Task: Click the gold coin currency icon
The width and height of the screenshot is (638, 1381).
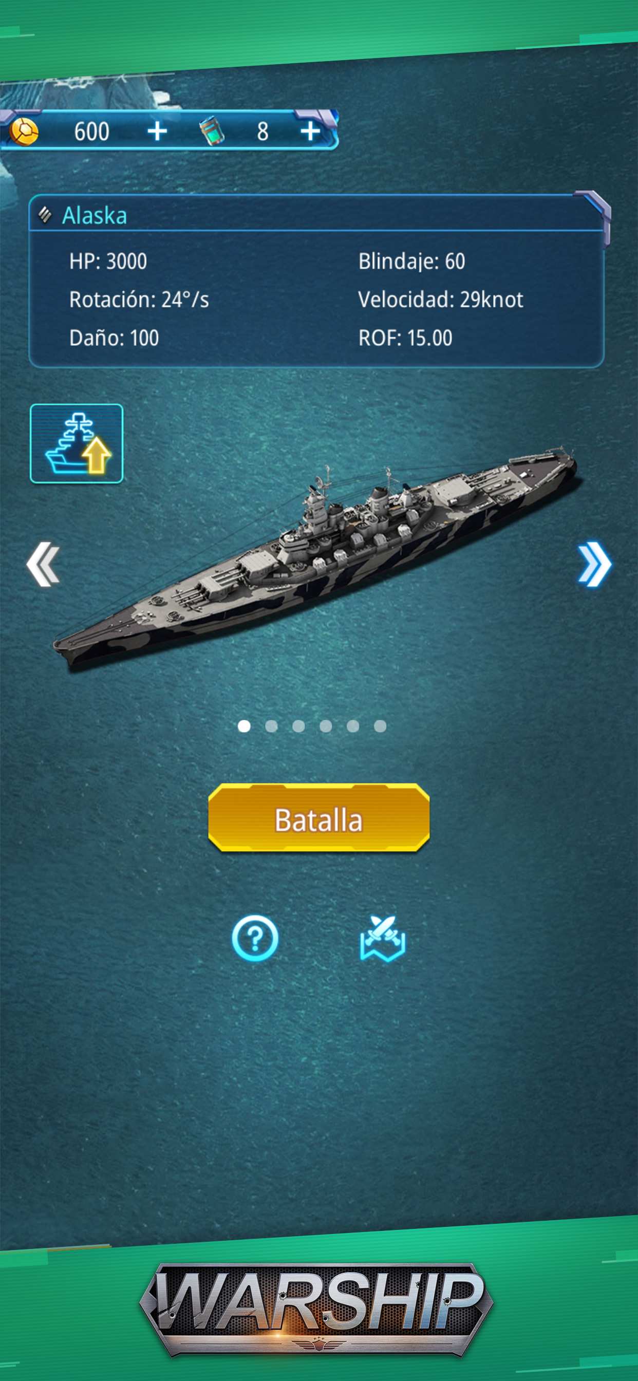Action: pyautogui.click(x=24, y=132)
